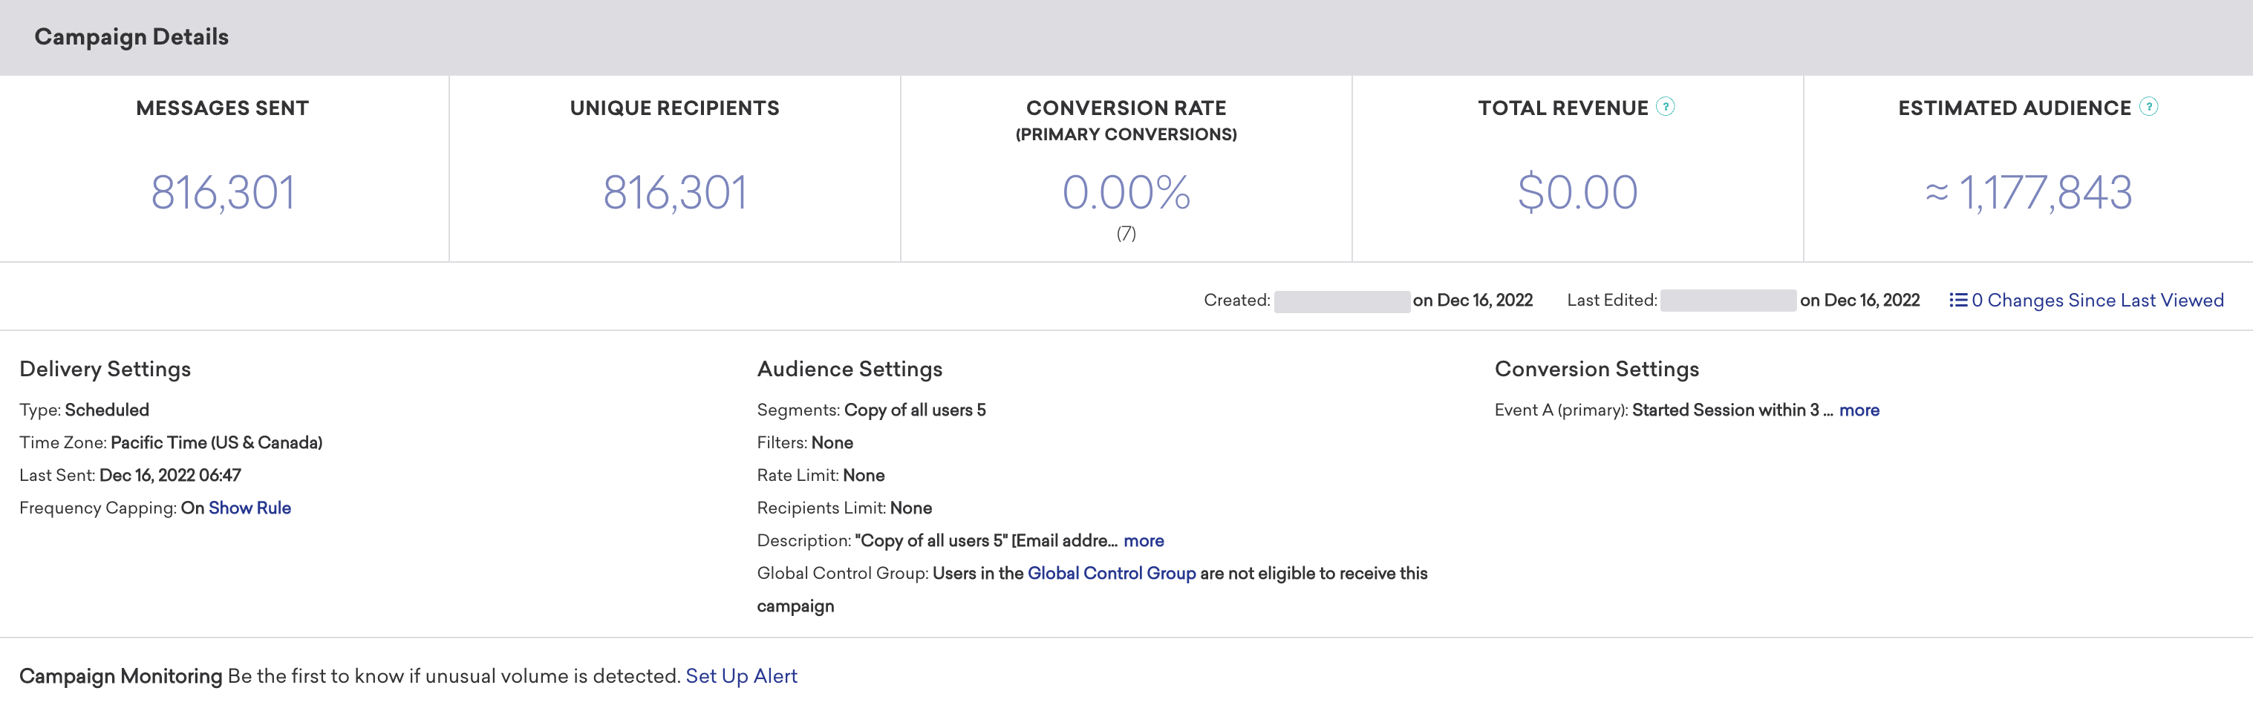This screenshot has height=708, width=2253.
Task: Expand Event A conversion details with more
Action: (x=1859, y=410)
